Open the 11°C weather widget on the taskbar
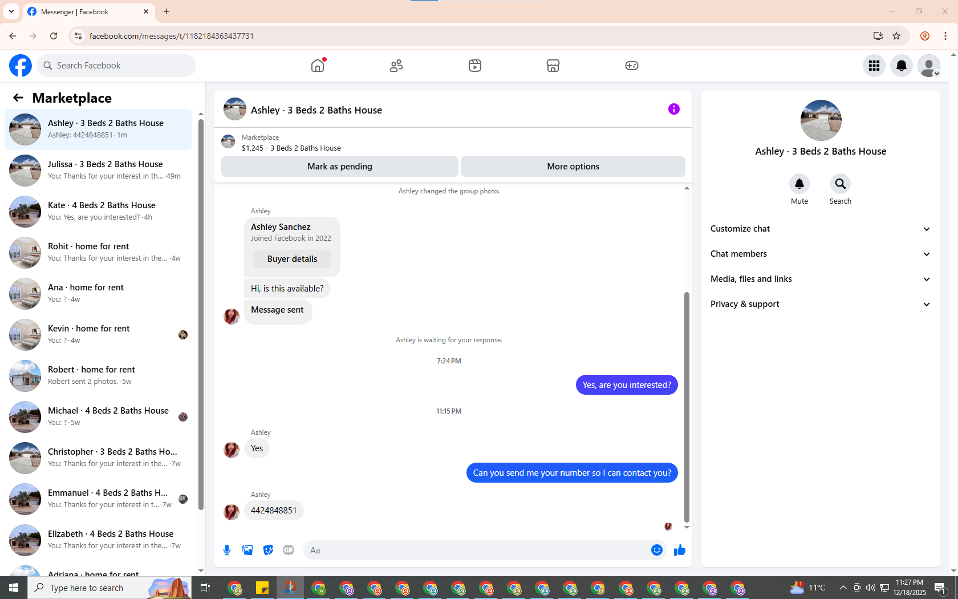958x599 pixels. pos(807,588)
